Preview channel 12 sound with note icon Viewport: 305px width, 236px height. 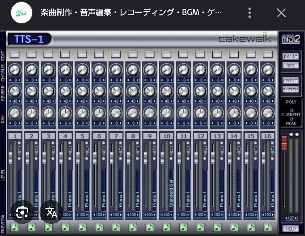point(200,227)
